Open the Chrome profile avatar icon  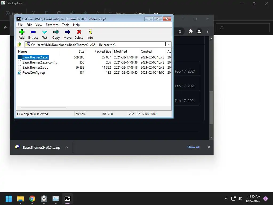pyautogui.click(x=199, y=31)
